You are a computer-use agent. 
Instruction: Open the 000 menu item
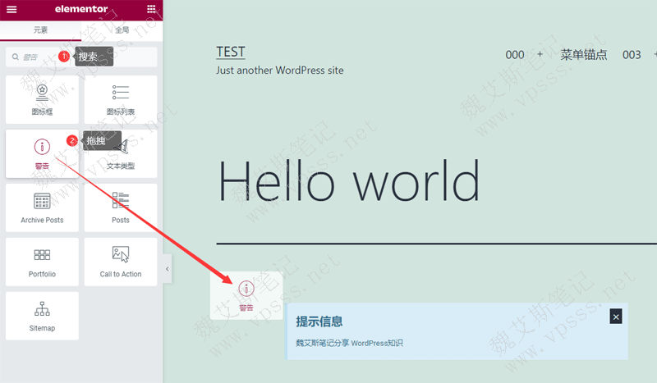point(515,55)
